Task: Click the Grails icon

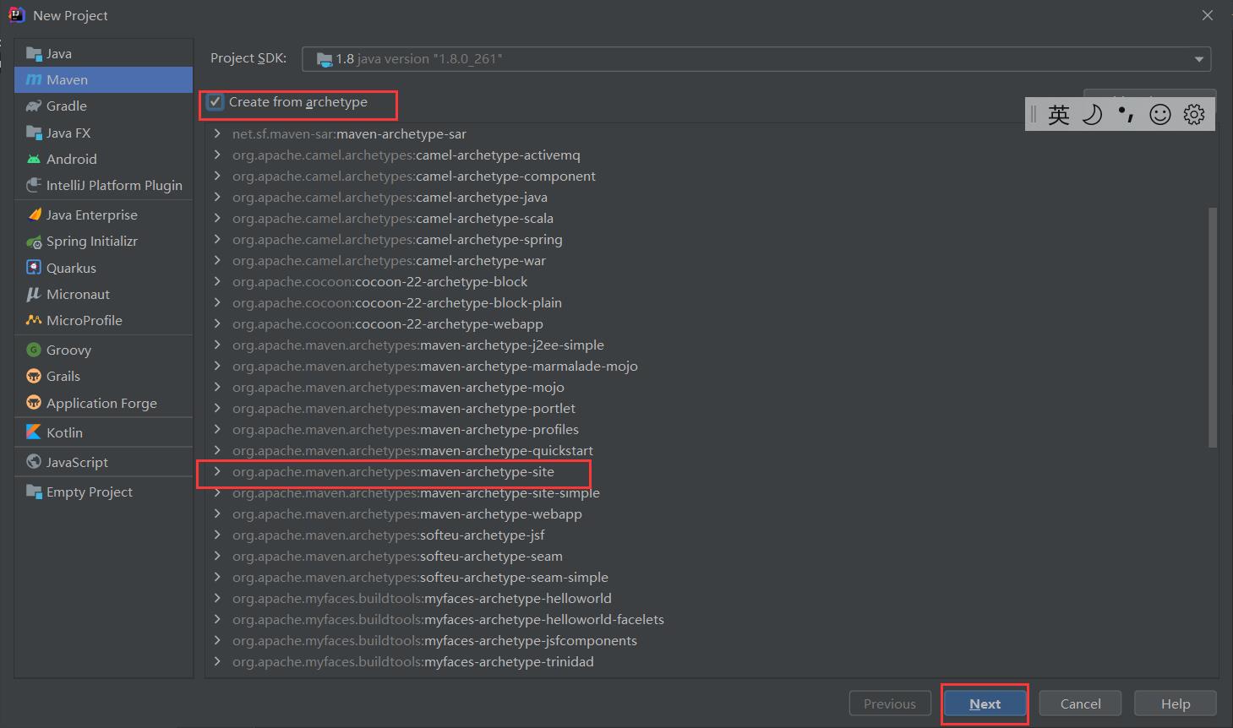Action: coord(34,376)
